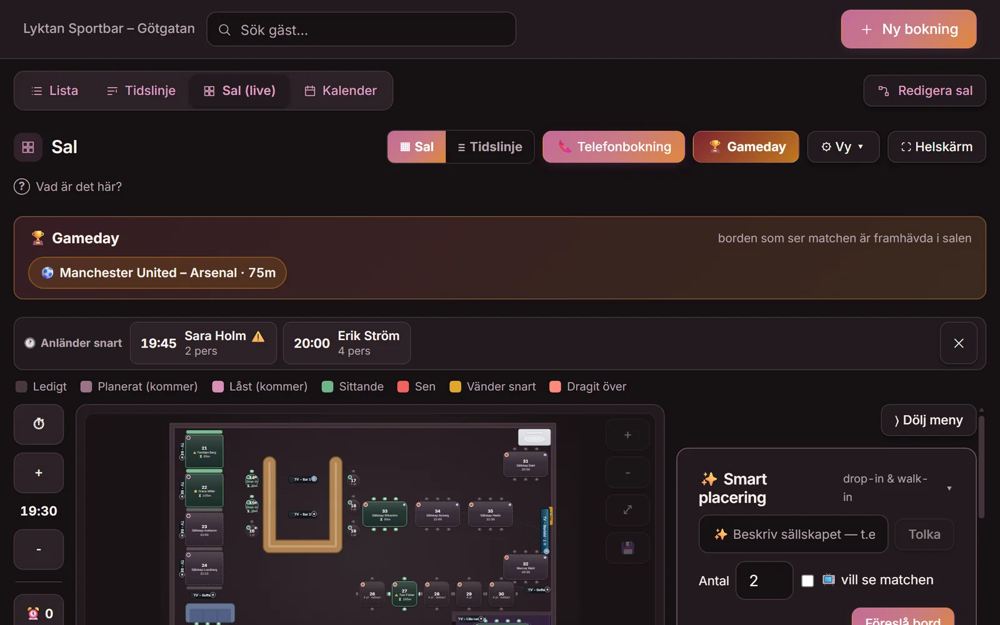Toggle the Tidslinje segment next to Sal
This screenshot has height=625, width=1000.
pyautogui.click(x=490, y=147)
